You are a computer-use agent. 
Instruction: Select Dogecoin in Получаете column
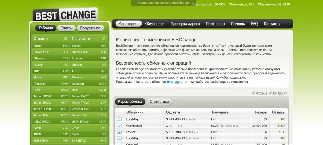[89, 84]
